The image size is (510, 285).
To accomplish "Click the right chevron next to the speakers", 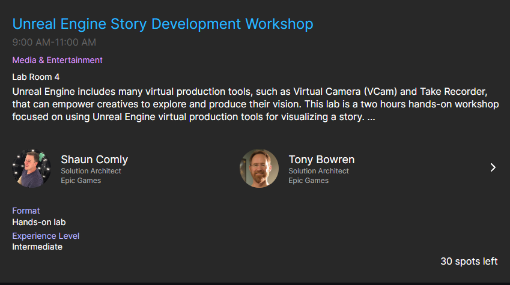I will [x=493, y=167].
